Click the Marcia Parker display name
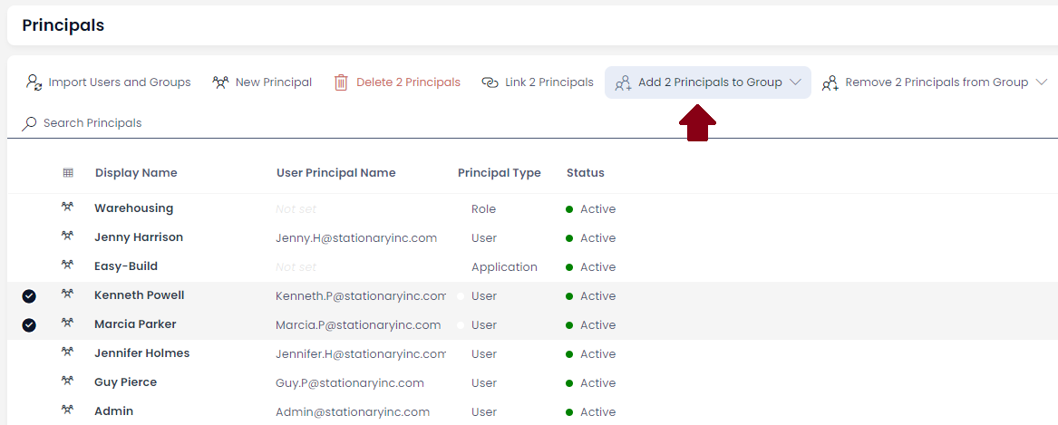The image size is (1058, 425). point(135,324)
